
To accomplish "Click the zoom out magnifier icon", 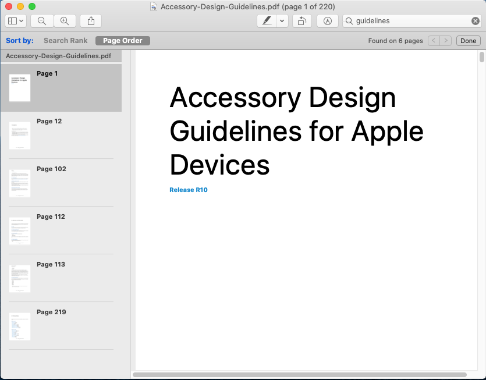I will (x=42, y=21).
